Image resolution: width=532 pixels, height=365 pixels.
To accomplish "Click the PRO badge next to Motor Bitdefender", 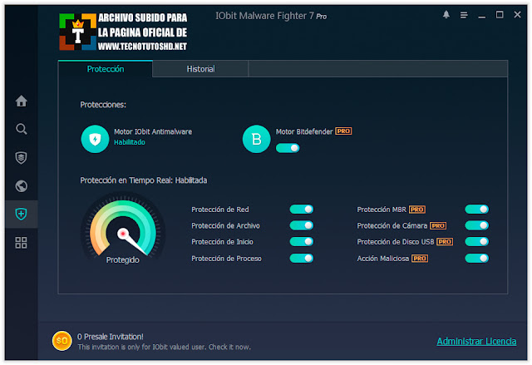I will [x=343, y=131].
